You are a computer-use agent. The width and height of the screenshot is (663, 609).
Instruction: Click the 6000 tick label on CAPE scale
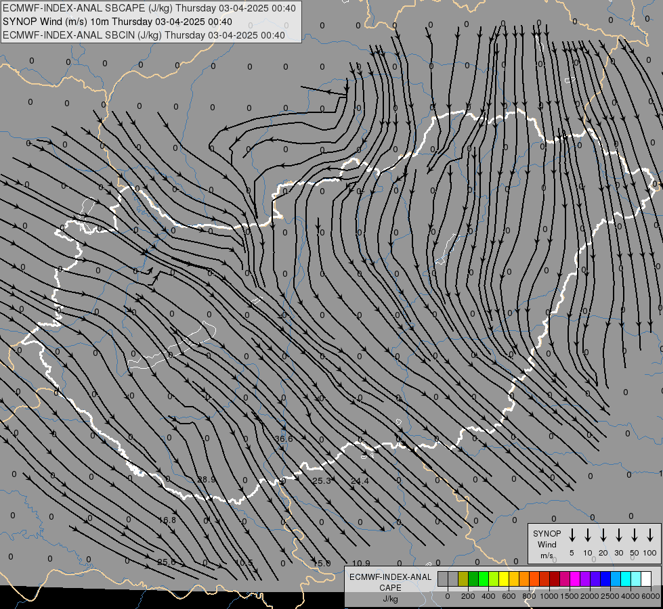pyautogui.click(x=651, y=596)
